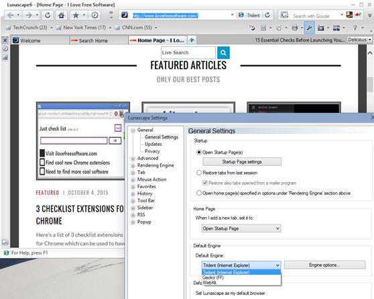Go forward with the Forward arrow
Viewport: 374px width, 299px height.
tap(29, 15)
